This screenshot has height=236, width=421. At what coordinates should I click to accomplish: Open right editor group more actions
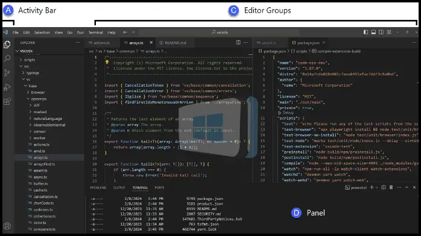414,43
